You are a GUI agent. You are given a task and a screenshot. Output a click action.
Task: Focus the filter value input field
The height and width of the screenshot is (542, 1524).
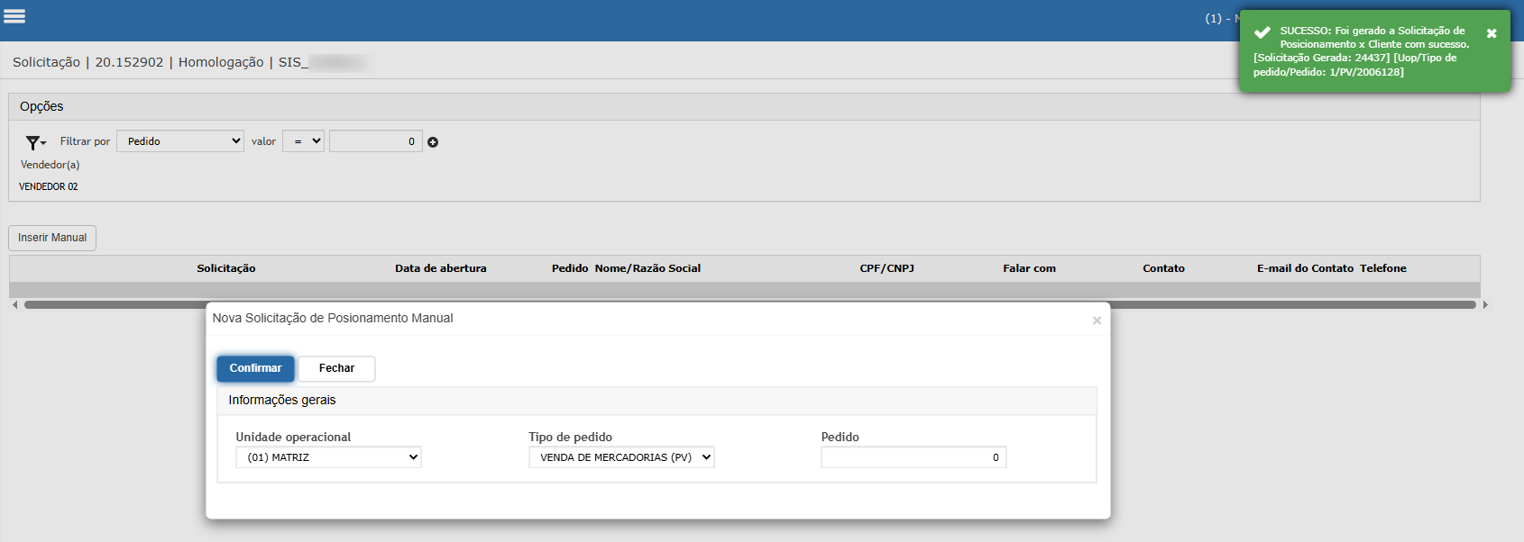coord(375,141)
